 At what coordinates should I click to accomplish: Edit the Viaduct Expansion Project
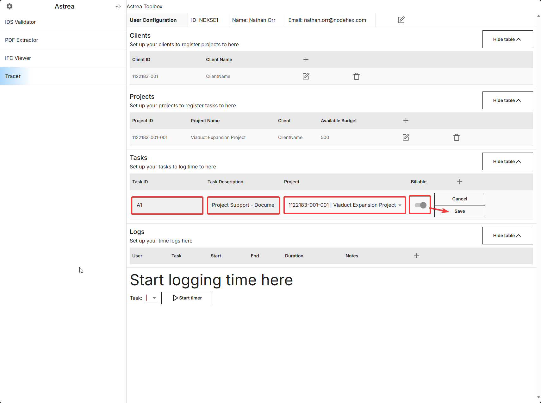click(406, 137)
